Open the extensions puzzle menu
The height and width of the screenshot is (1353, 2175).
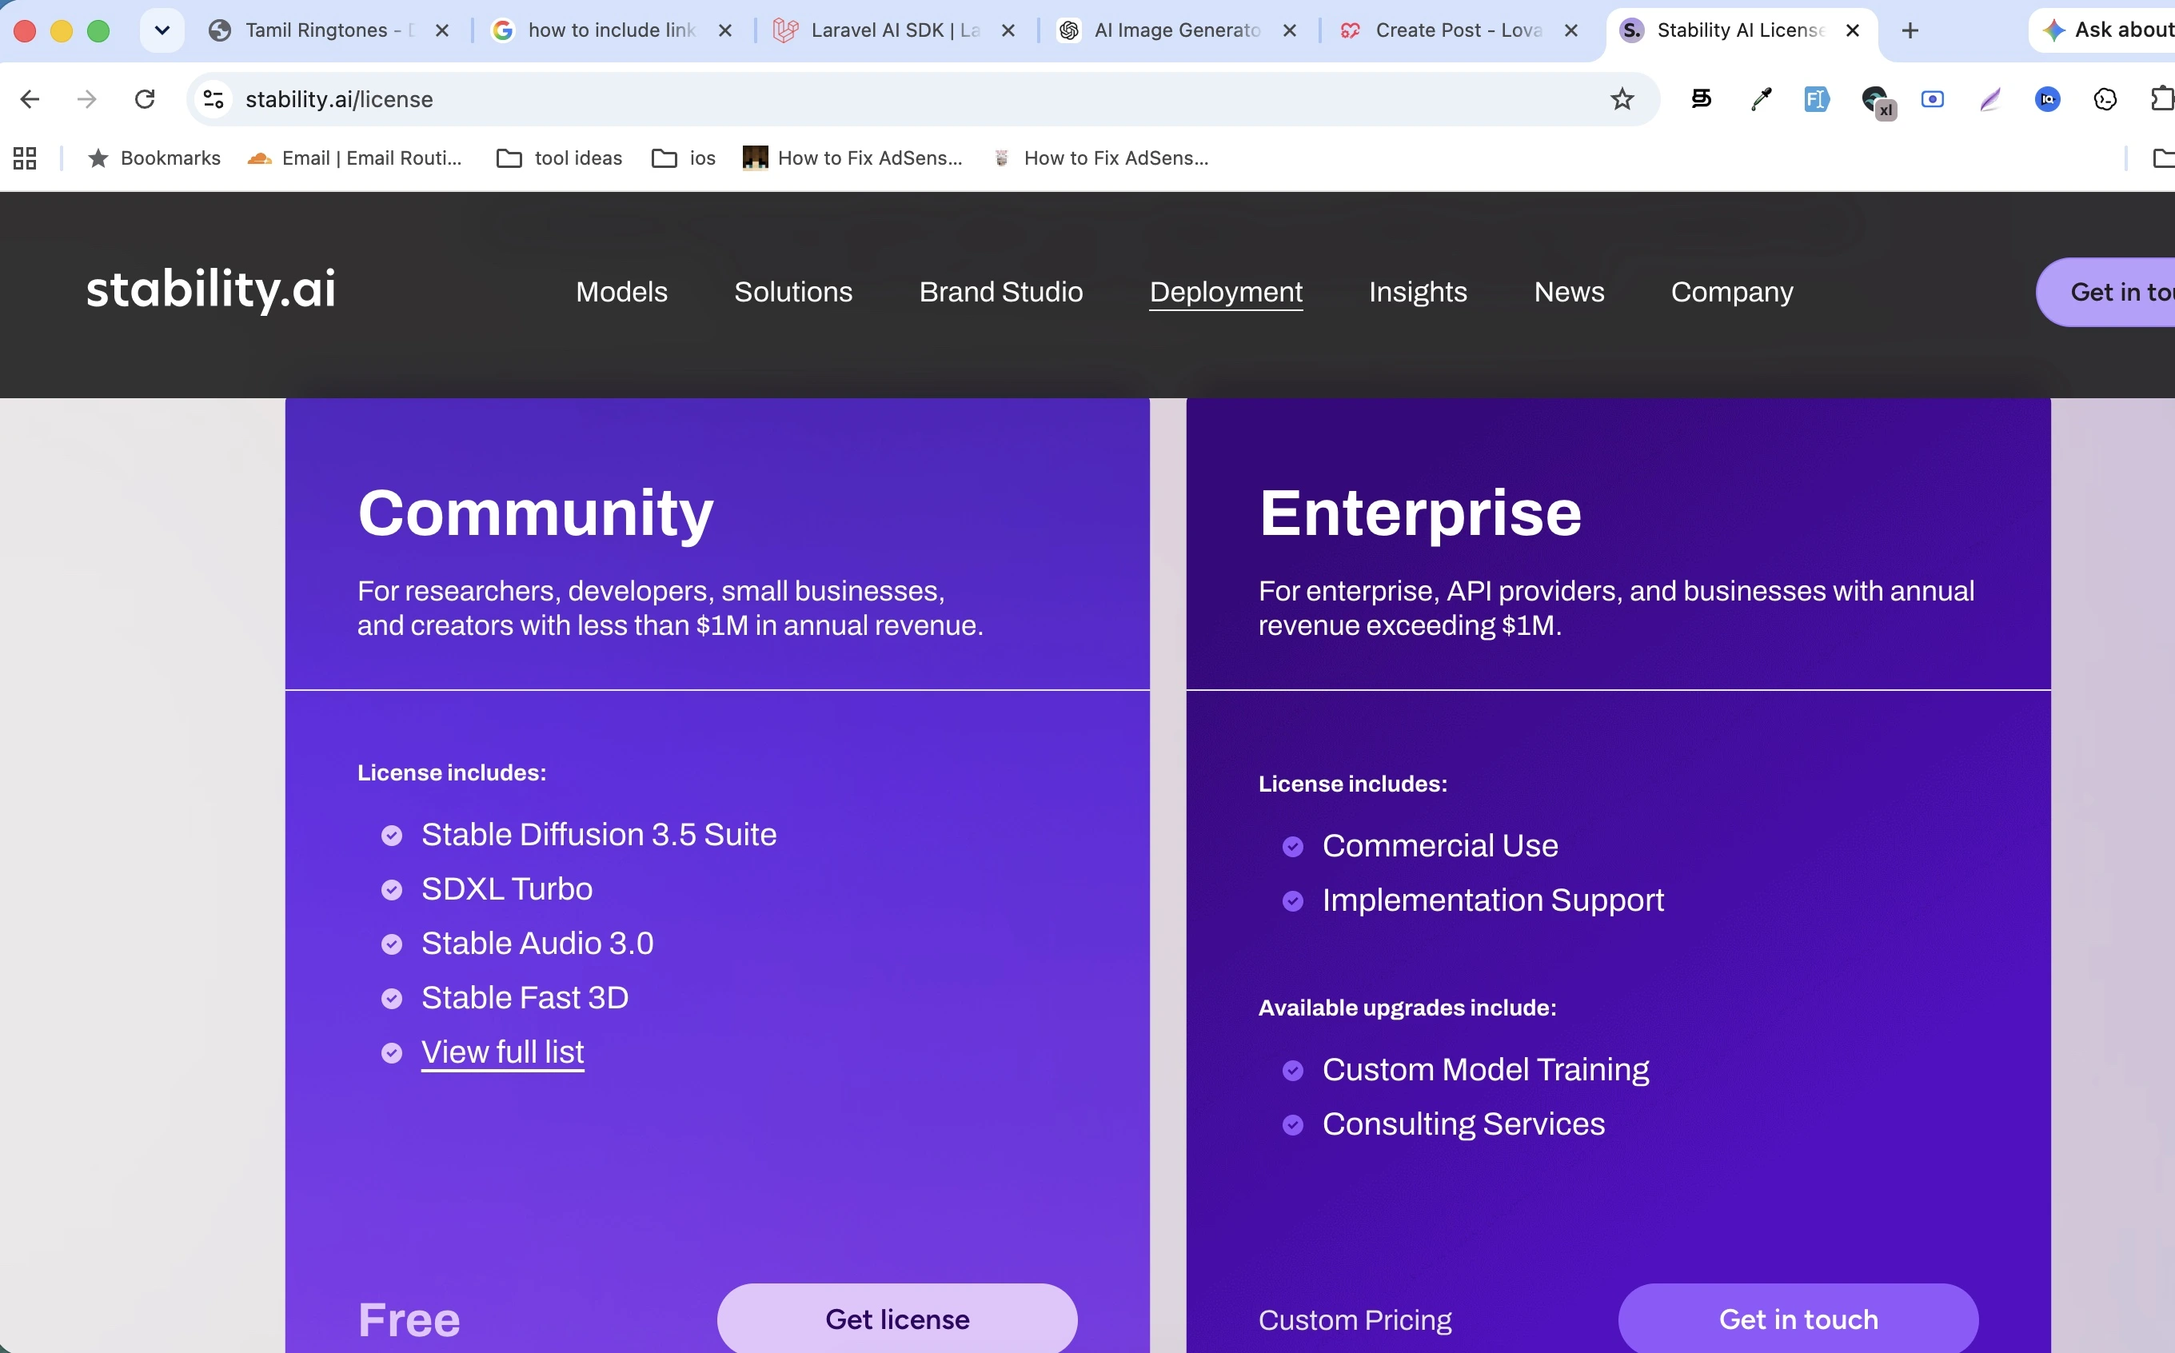coord(2162,99)
